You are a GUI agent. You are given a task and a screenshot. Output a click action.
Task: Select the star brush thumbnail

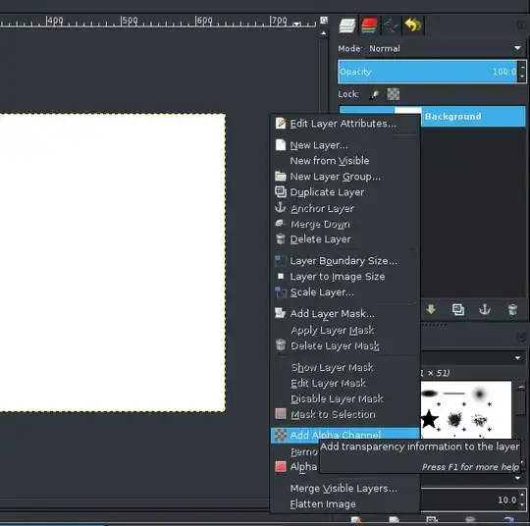[x=429, y=419]
